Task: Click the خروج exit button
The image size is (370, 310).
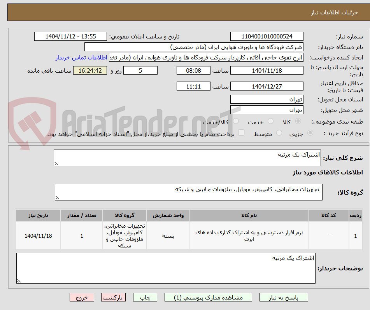Action: [x=82, y=297]
